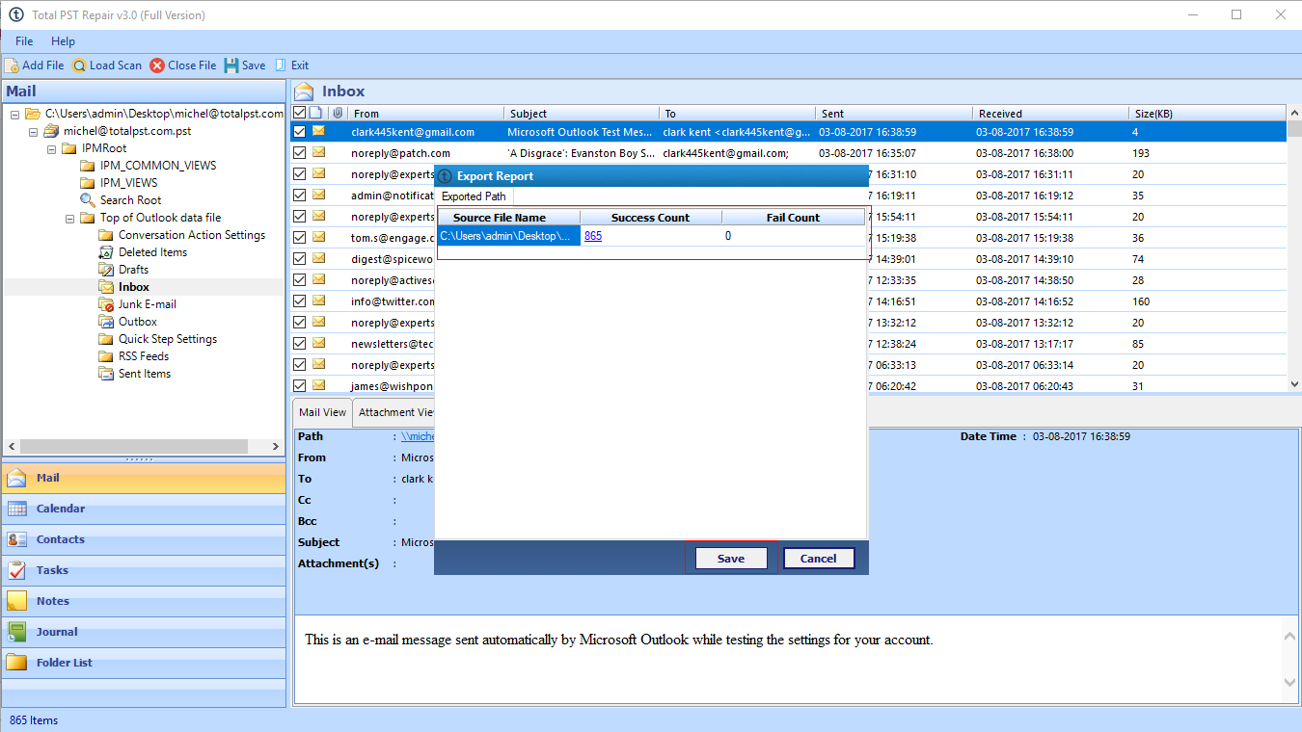Open the message Path hyperlink

coord(418,436)
